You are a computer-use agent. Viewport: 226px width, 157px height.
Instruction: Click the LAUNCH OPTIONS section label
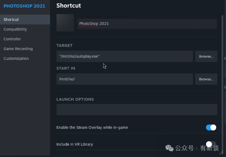tap(75, 99)
